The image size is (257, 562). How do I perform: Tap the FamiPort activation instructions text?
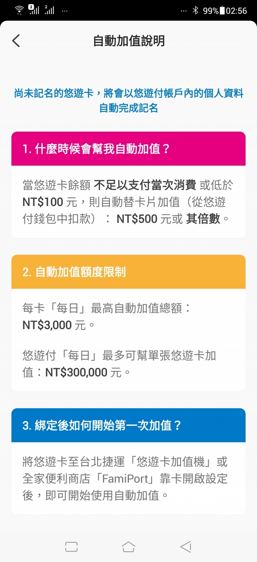pyautogui.click(x=125, y=479)
